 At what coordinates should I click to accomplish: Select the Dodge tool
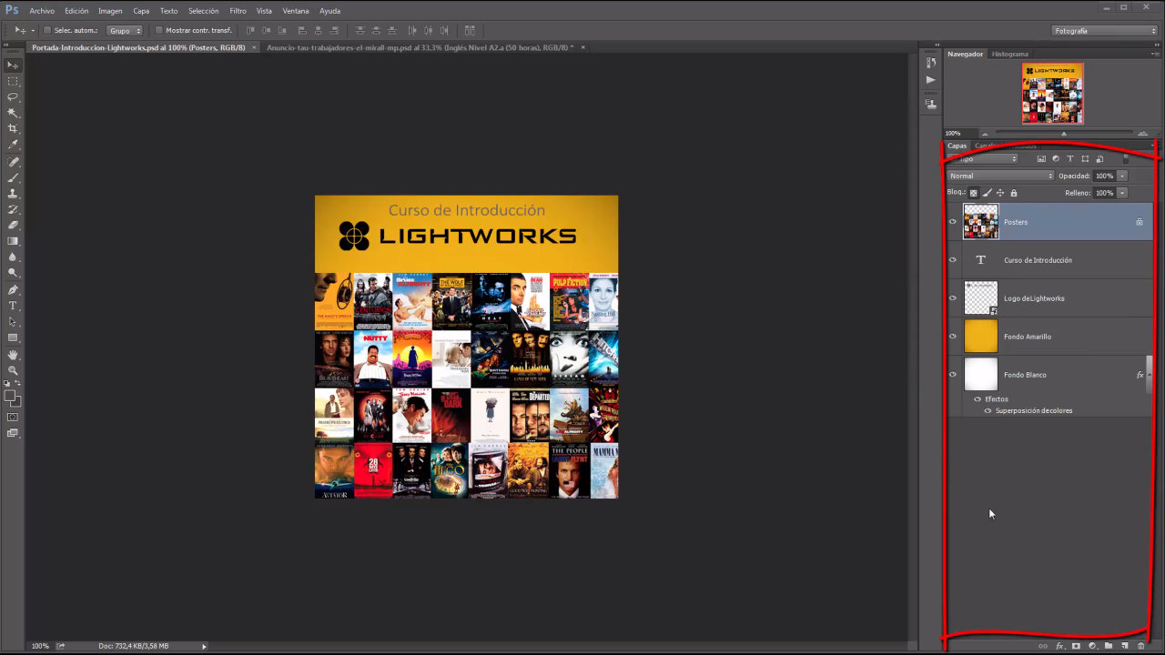pyautogui.click(x=13, y=272)
